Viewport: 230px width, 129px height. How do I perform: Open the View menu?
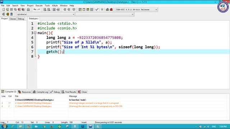tap(23, 6)
